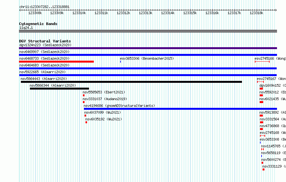
Task: Click the 123315k ruler tick label
Action: (x=190, y=13)
